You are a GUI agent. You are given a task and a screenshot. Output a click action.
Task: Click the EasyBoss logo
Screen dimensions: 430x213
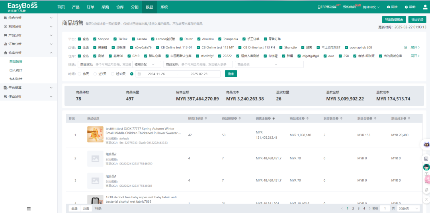point(22,7)
